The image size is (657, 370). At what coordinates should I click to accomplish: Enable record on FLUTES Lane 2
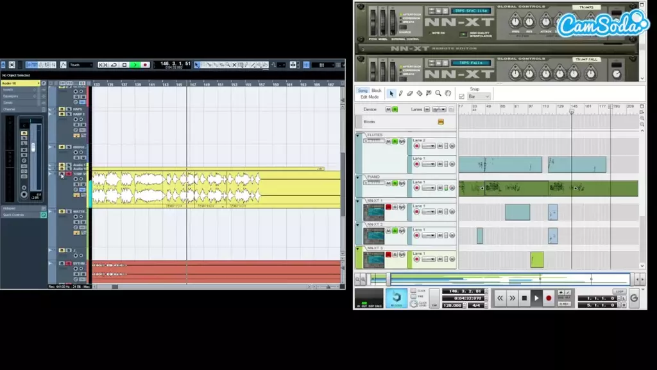(x=416, y=146)
